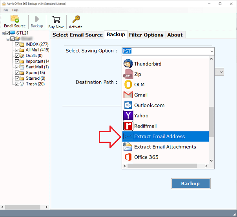Screen dimensions: 237x217
Task: Click the Extract Email Address envelope icon
Action: click(x=128, y=136)
